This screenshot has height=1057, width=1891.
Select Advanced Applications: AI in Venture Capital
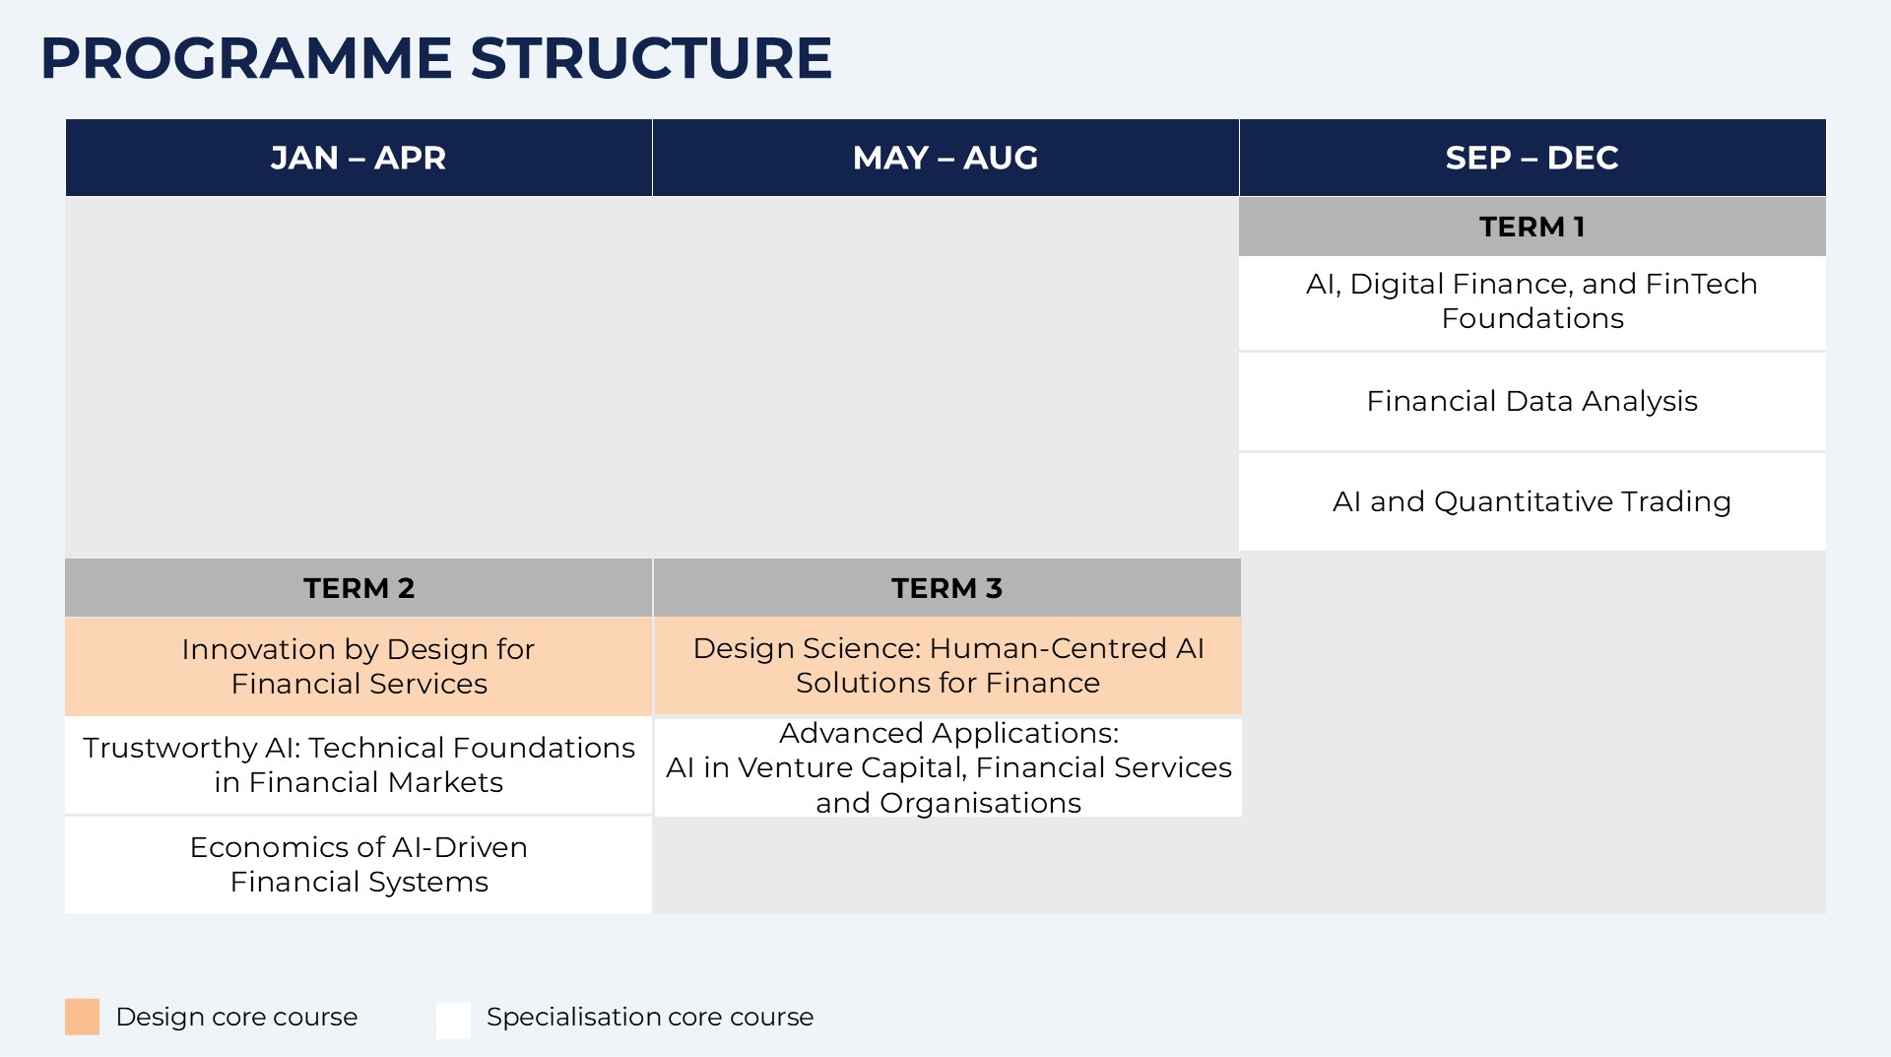(947, 767)
